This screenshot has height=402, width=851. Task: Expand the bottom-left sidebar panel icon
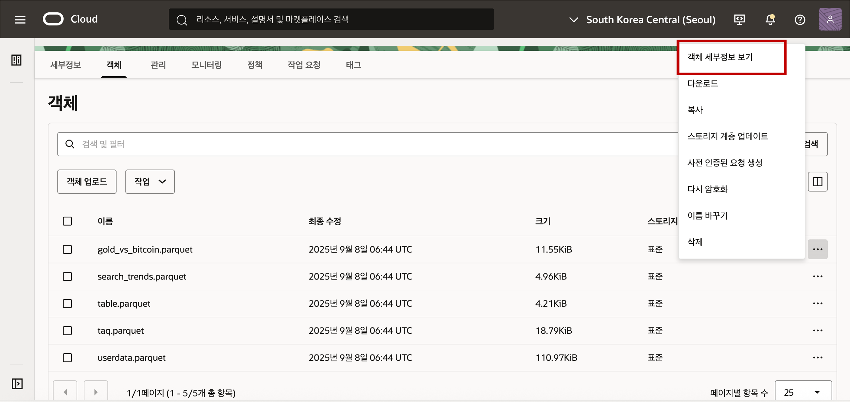[x=17, y=384]
